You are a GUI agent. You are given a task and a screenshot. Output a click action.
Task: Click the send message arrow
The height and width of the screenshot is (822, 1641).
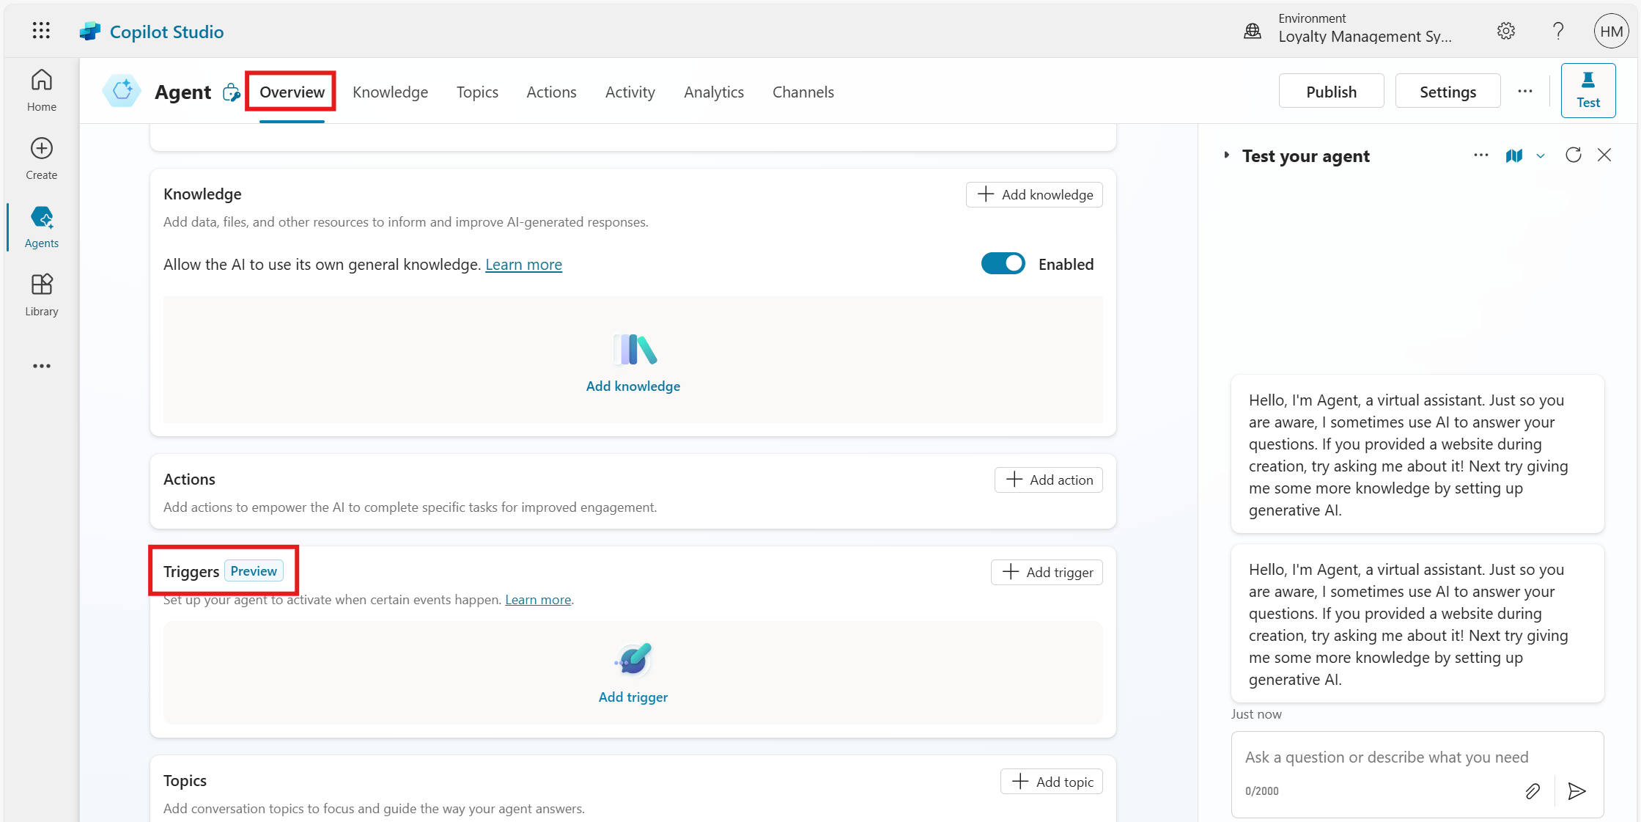[x=1577, y=791]
